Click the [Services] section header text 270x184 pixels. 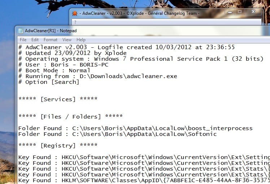click(58, 99)
